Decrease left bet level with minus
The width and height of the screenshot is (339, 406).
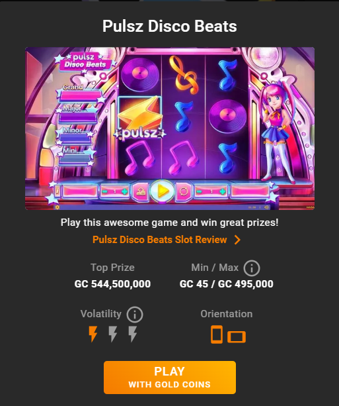[104, 191]
